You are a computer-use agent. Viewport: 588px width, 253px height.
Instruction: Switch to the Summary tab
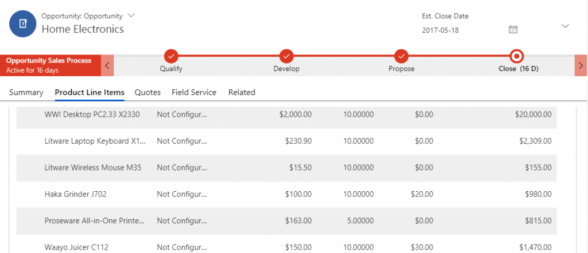[x=26, y=92]
